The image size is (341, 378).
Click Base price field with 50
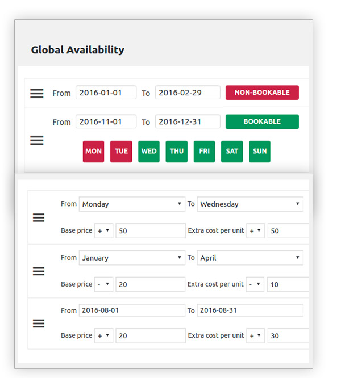(x=151, y=230)
